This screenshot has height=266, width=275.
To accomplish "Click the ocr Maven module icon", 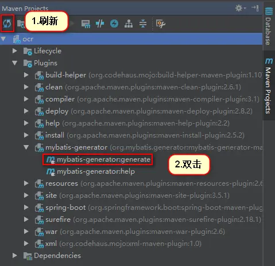I will [x=17, y=39].
